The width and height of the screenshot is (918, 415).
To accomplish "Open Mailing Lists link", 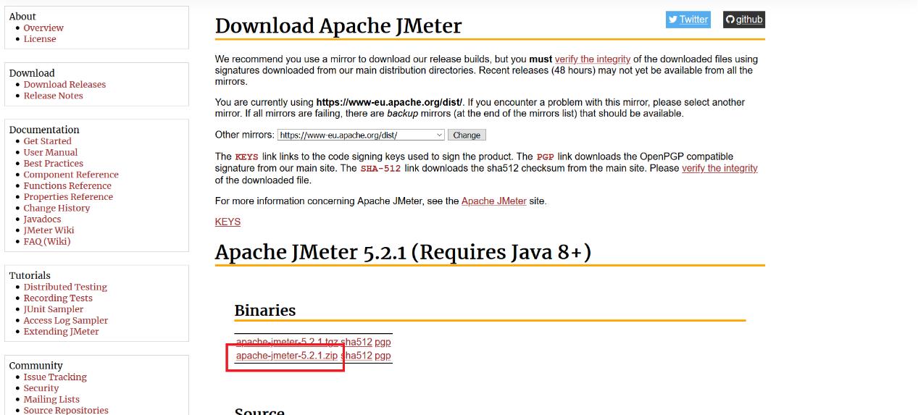I will coord(51,399).
